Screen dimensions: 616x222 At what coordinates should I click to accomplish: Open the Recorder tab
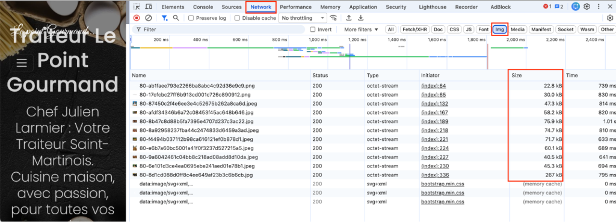tap(466, 7)
